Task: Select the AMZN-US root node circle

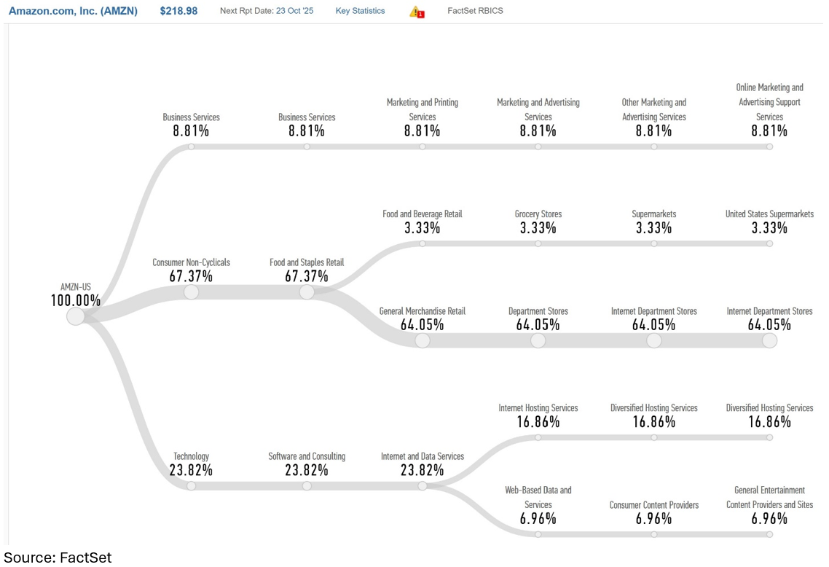Action: (76, 316)
